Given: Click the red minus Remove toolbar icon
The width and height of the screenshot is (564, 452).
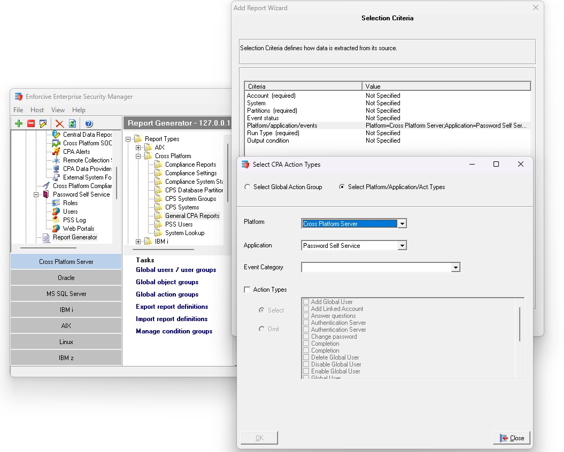Looking at the screenshot, I should point(32,124).
